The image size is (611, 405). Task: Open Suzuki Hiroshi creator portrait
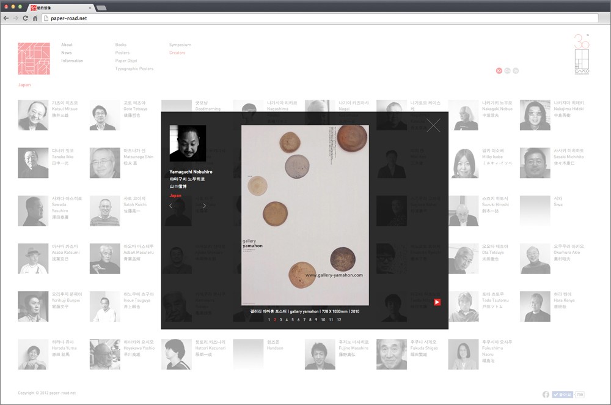click(463, 210)
